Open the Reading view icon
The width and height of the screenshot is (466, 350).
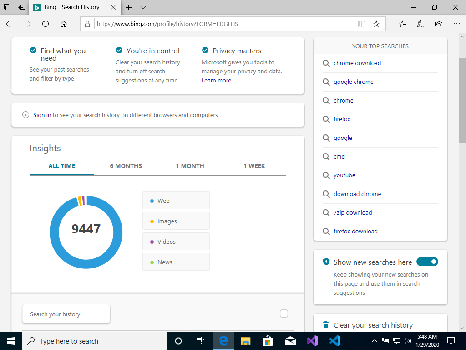point(361,24)
